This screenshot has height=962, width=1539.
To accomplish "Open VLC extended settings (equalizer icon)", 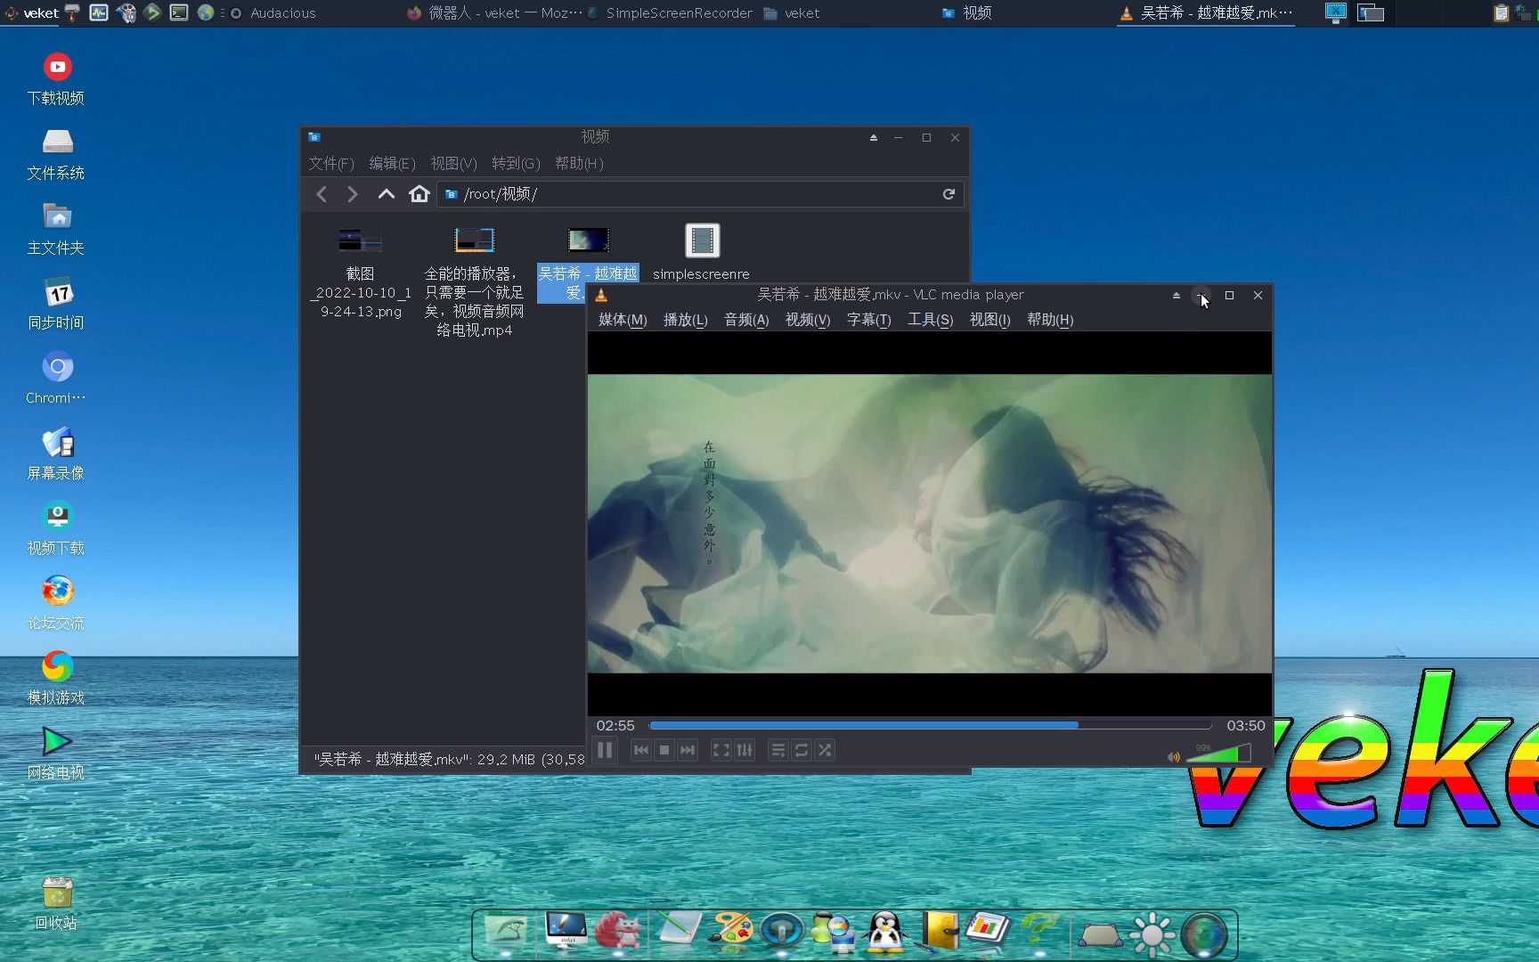I will [x=745, y=751].
